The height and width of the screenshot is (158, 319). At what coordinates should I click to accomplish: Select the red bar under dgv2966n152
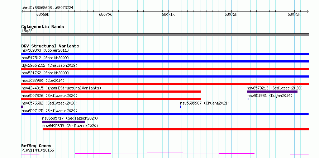point(165,69)
